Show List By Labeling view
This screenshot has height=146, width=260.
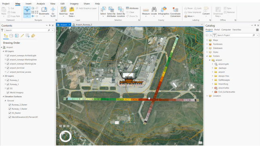[33, 36]
